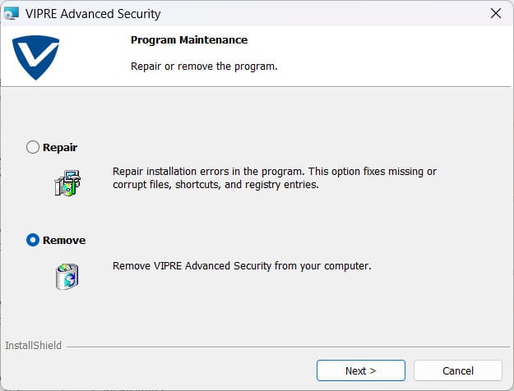
Task: Select the Repair radio button
Action: (33, 147)
